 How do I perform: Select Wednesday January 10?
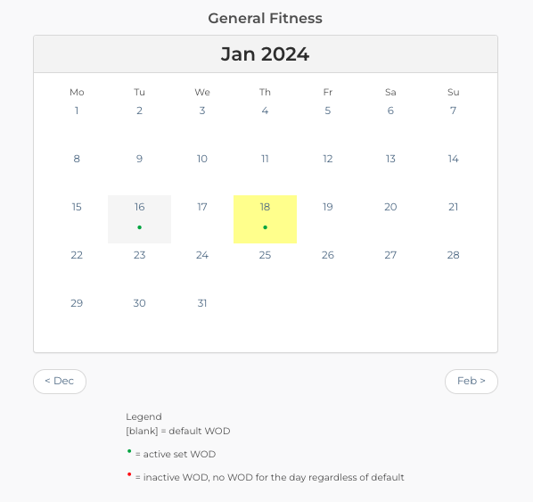pyautogui.click(x=202, y=159)
